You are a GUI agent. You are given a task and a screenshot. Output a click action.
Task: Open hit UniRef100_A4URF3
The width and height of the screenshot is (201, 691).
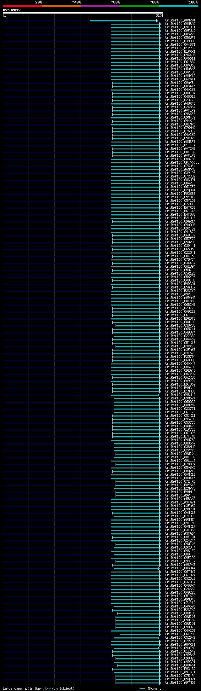(180, 104)
